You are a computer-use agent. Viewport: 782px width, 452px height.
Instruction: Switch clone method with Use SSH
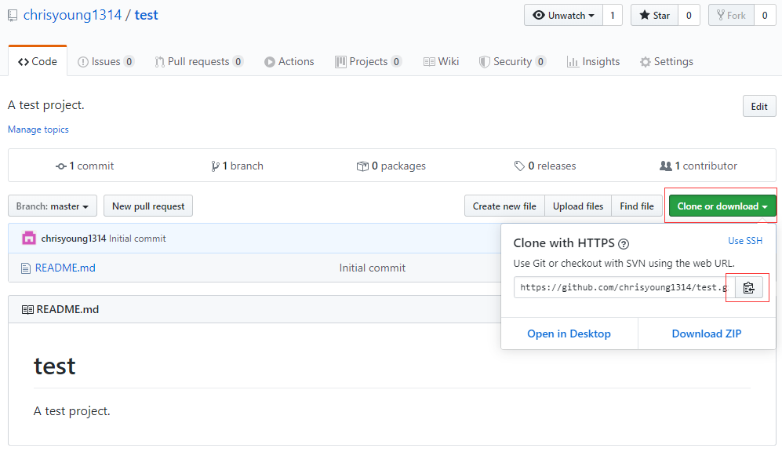coord(745,240)
